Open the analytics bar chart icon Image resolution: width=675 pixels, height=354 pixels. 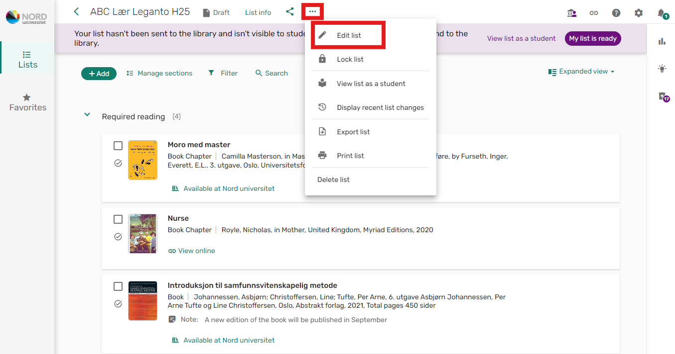[662, 41]
